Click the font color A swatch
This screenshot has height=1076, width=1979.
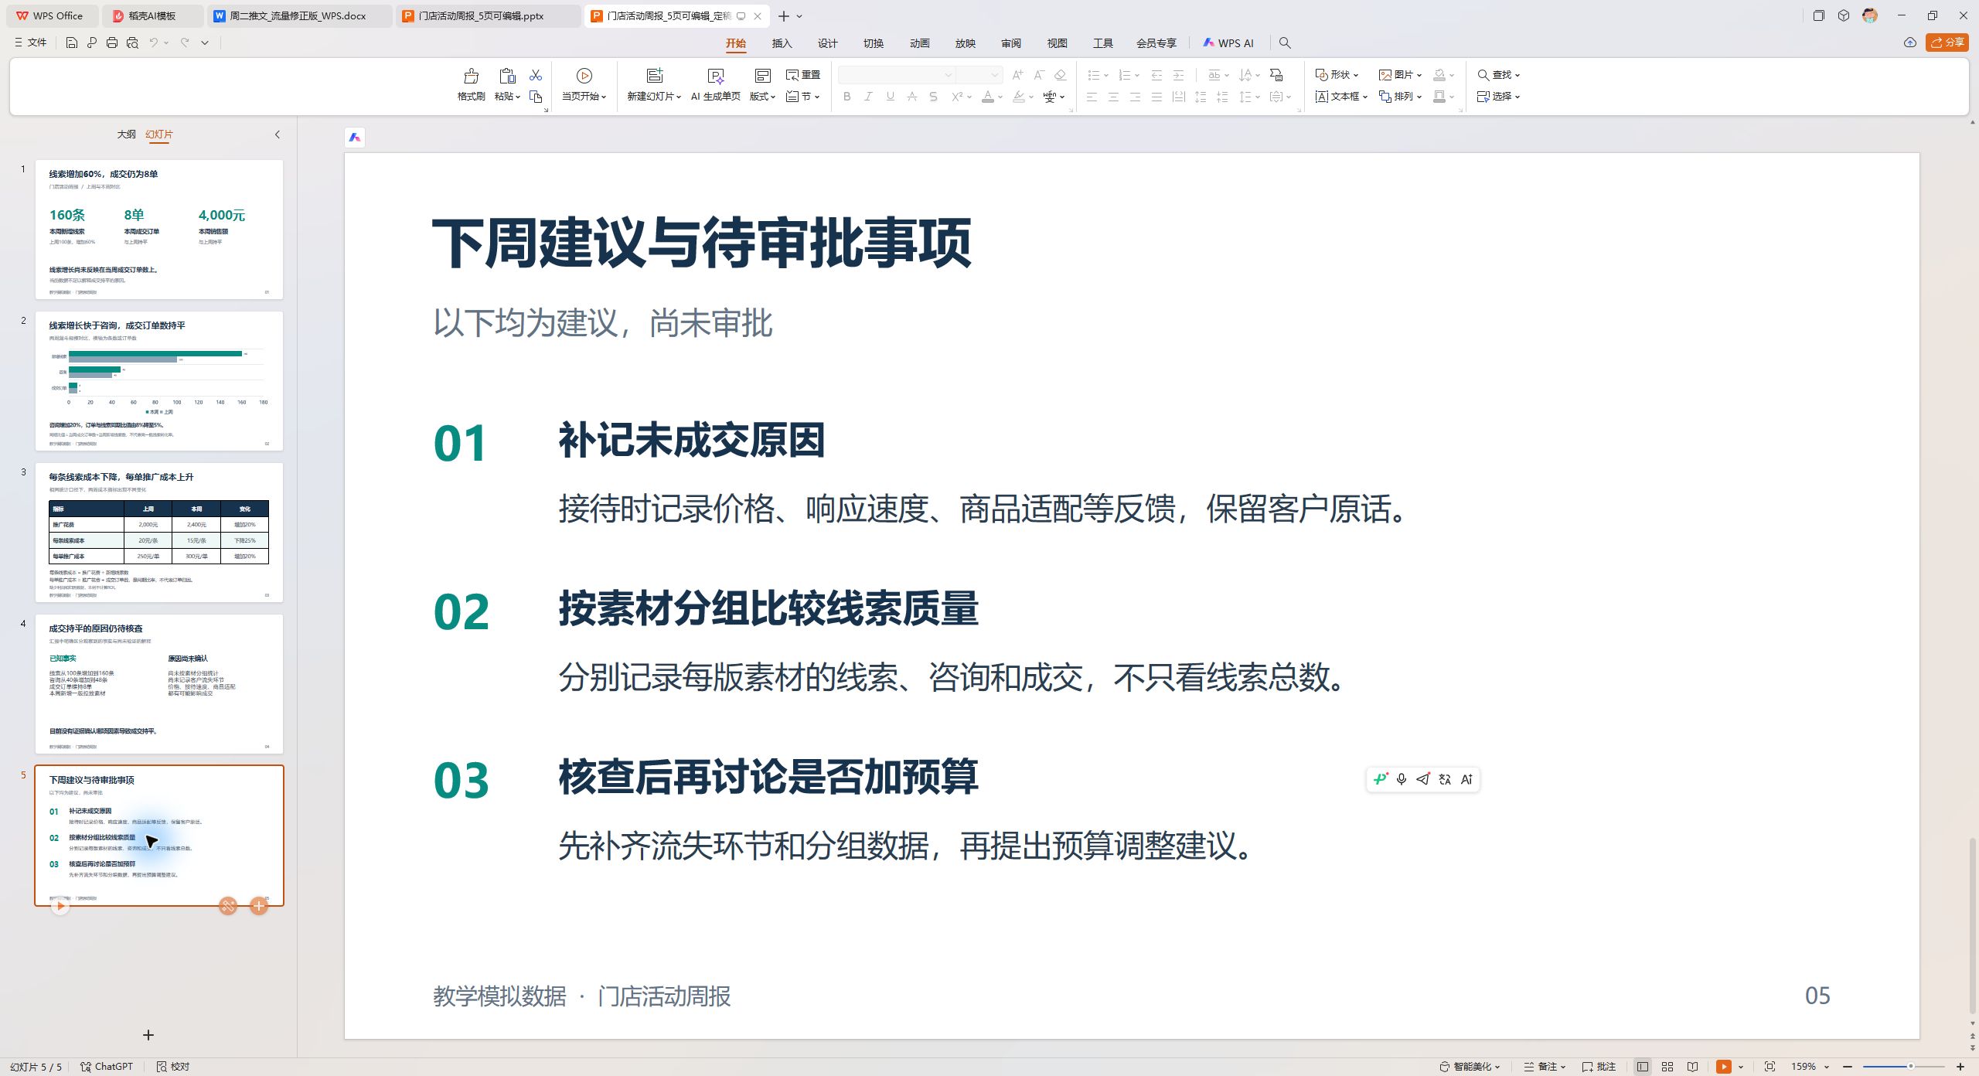pyautogui.click(x=988, y=97)
